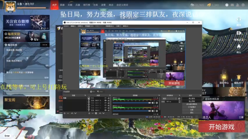This screenshot has height=139, width=248.
Task: Toggle visibility eye of 文本 (GDI+) 2 source
Action: pos(105,108)
